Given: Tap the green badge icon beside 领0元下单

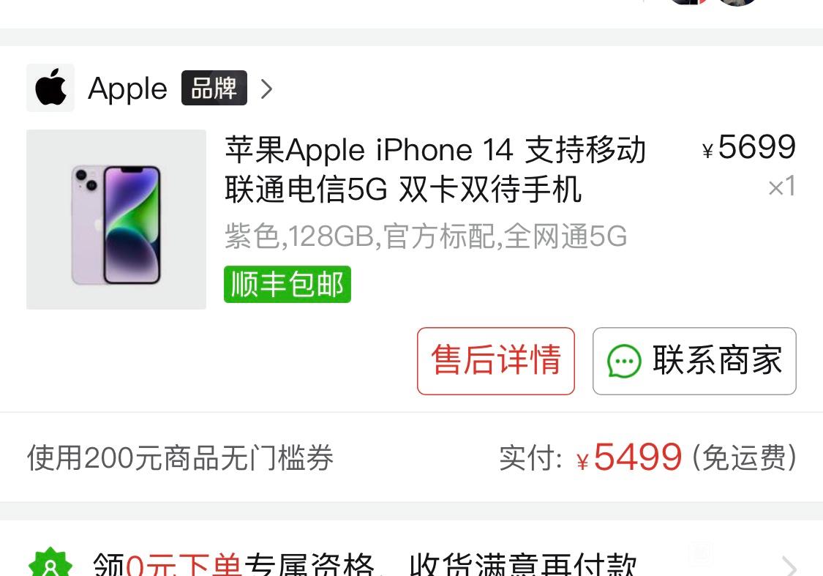Looking at the screenshot, I should pyautogui.click(x=50, y=564).
